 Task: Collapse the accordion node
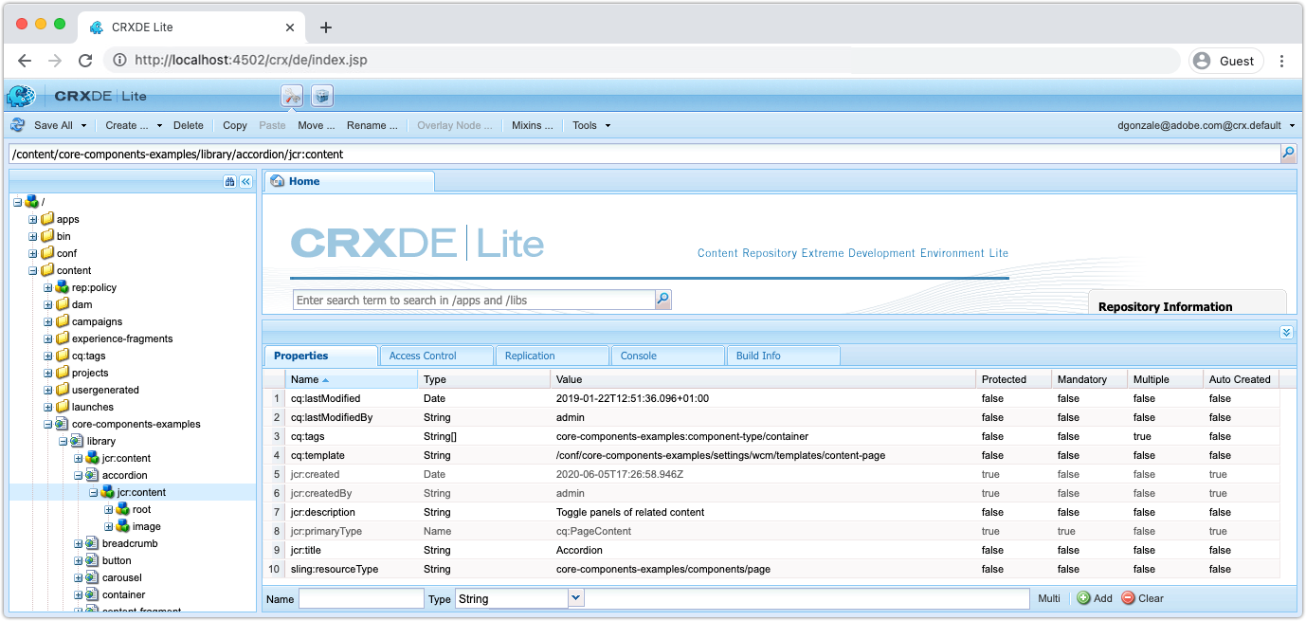point(79,475)
